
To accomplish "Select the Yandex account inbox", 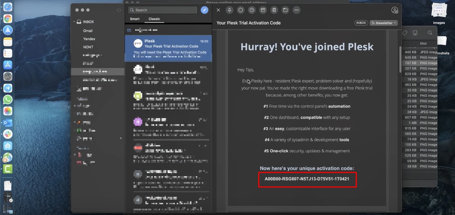I will click(89, 39).
